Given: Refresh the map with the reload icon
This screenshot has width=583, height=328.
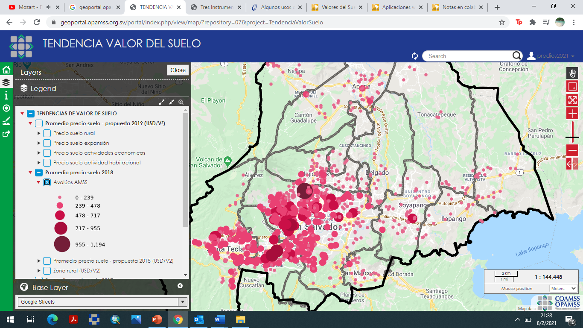Looking at the screenshot, I should pos(414,56).
